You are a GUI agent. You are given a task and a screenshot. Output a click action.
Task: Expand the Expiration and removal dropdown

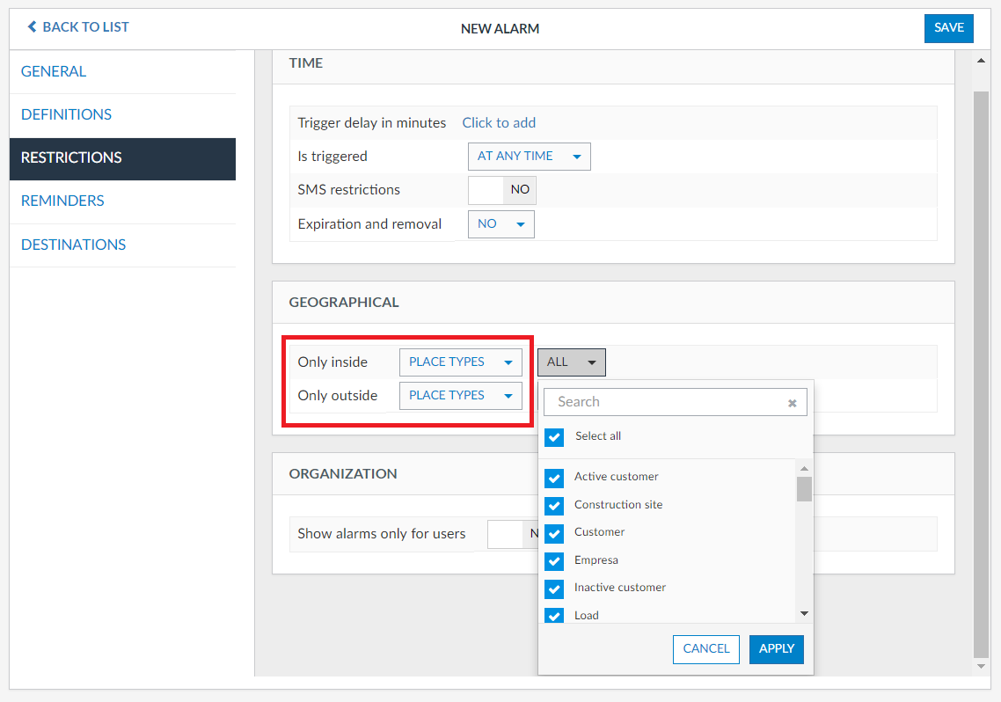coord(500,224)
